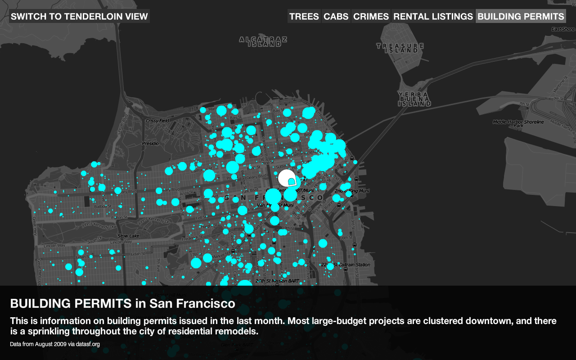Image resolution: width=576 pixels, height=360 pixels.
Task: Click the Stow Lake label on map
Action: click(128, 236)
